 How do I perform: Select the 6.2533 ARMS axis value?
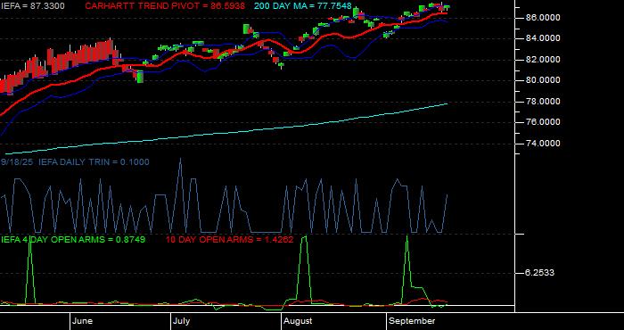click(539, 273)
